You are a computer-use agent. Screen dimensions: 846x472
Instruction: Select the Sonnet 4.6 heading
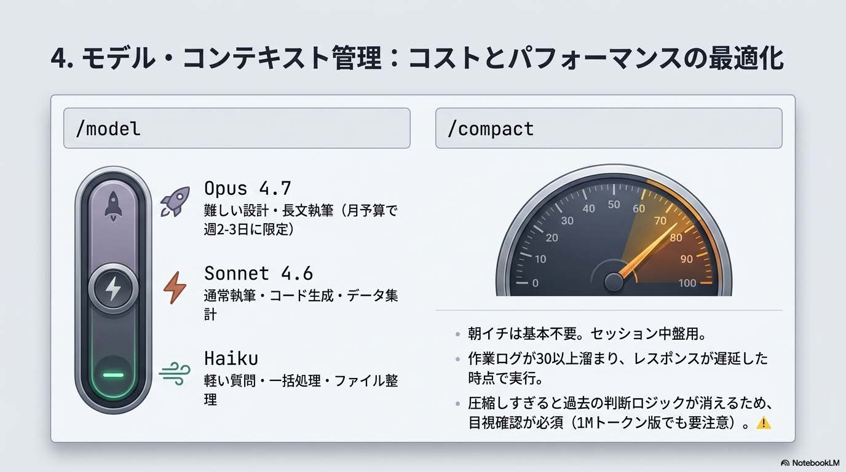pyautogui.click(x=258, y=273)
